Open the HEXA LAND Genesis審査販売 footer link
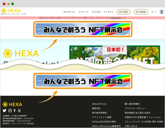 click(106, 126)
